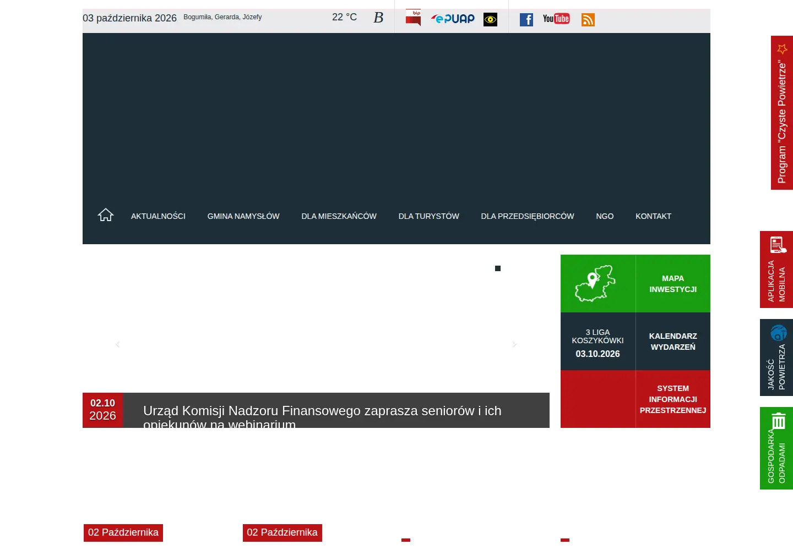Open the DLA TURYSTÓW menu
This screenshot has width=793, height=550.
tap(429, 216)
